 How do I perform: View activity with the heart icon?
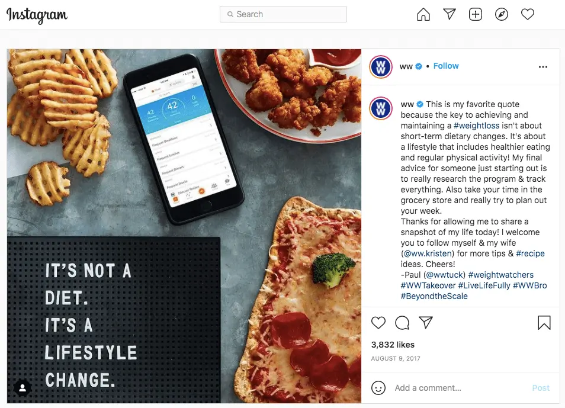(528, 14)
